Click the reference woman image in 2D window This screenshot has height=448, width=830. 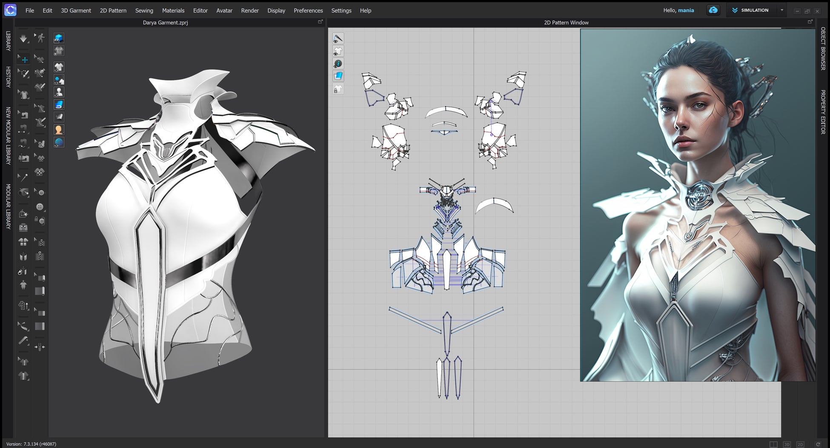click(697, 204)
